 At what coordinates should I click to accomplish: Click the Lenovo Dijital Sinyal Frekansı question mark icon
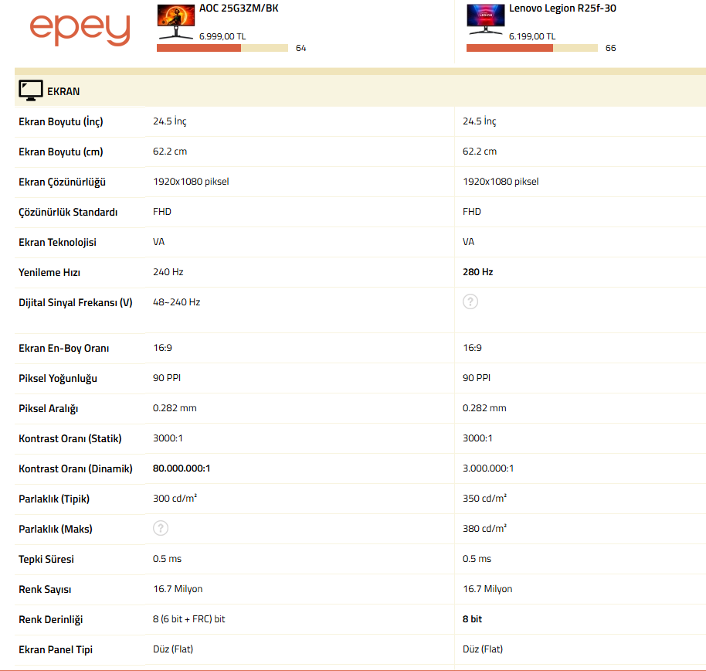tap(470, 301)
